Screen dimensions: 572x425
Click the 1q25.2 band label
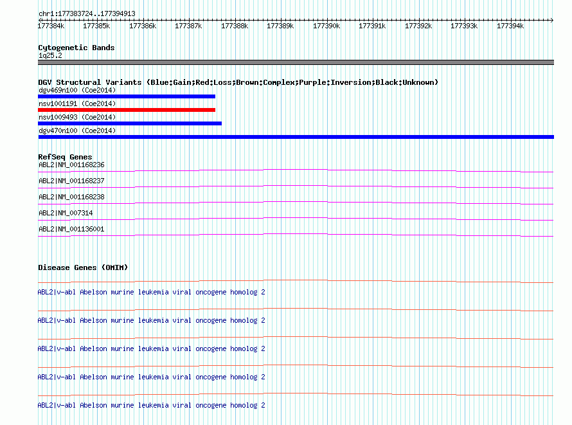[x=50, y=55]
